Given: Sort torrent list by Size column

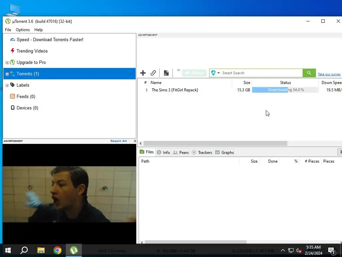Looking at the screenshot, I should pos(242,83).
